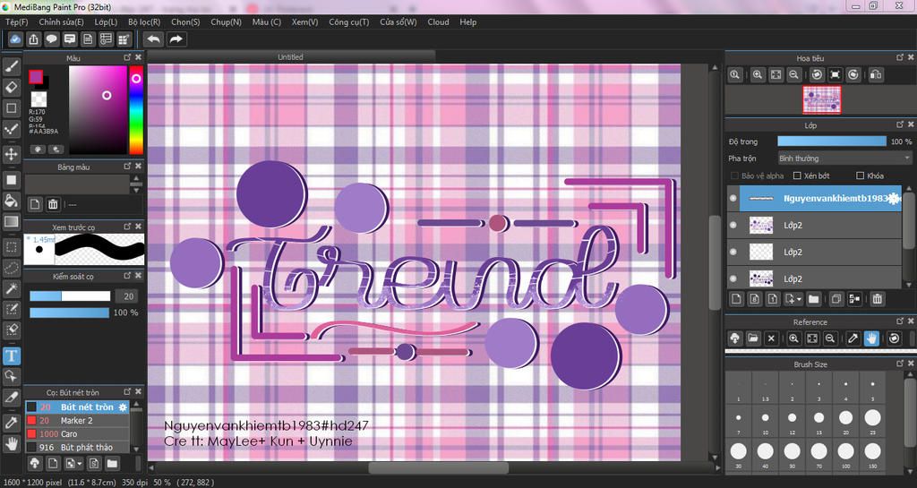The image size is (917, 488).
Task: Duplicate the selected layer
Action: point(836,299)
